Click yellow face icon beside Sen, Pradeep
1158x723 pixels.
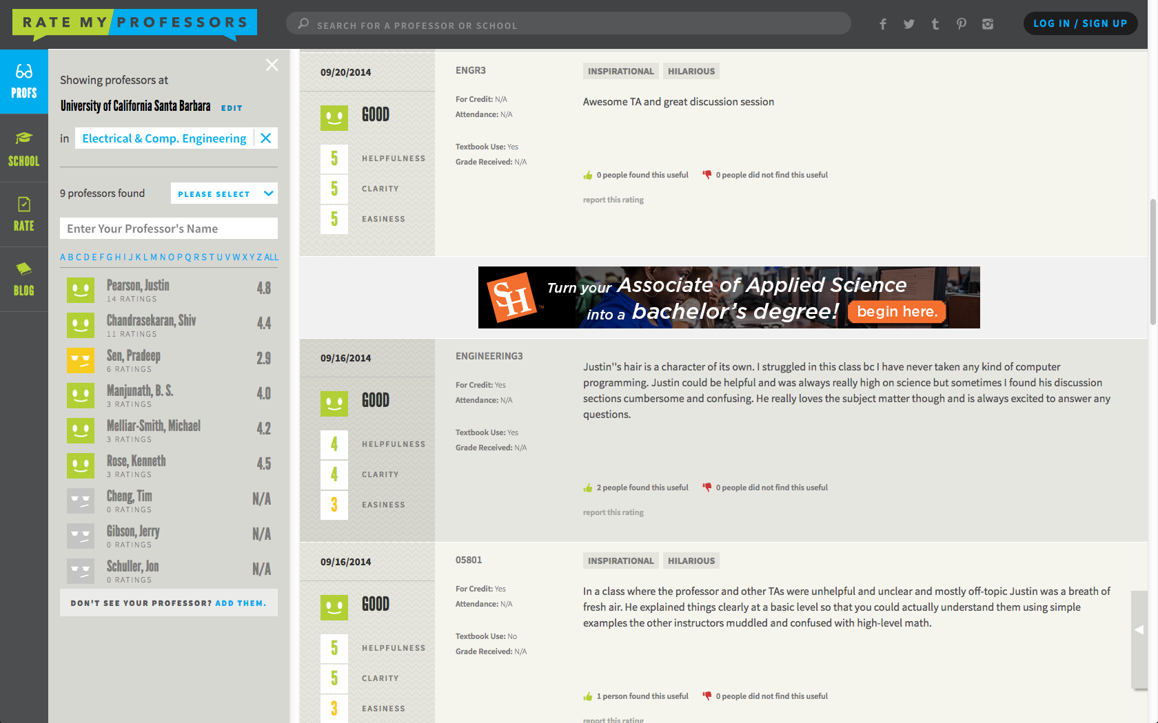point(81,360)
